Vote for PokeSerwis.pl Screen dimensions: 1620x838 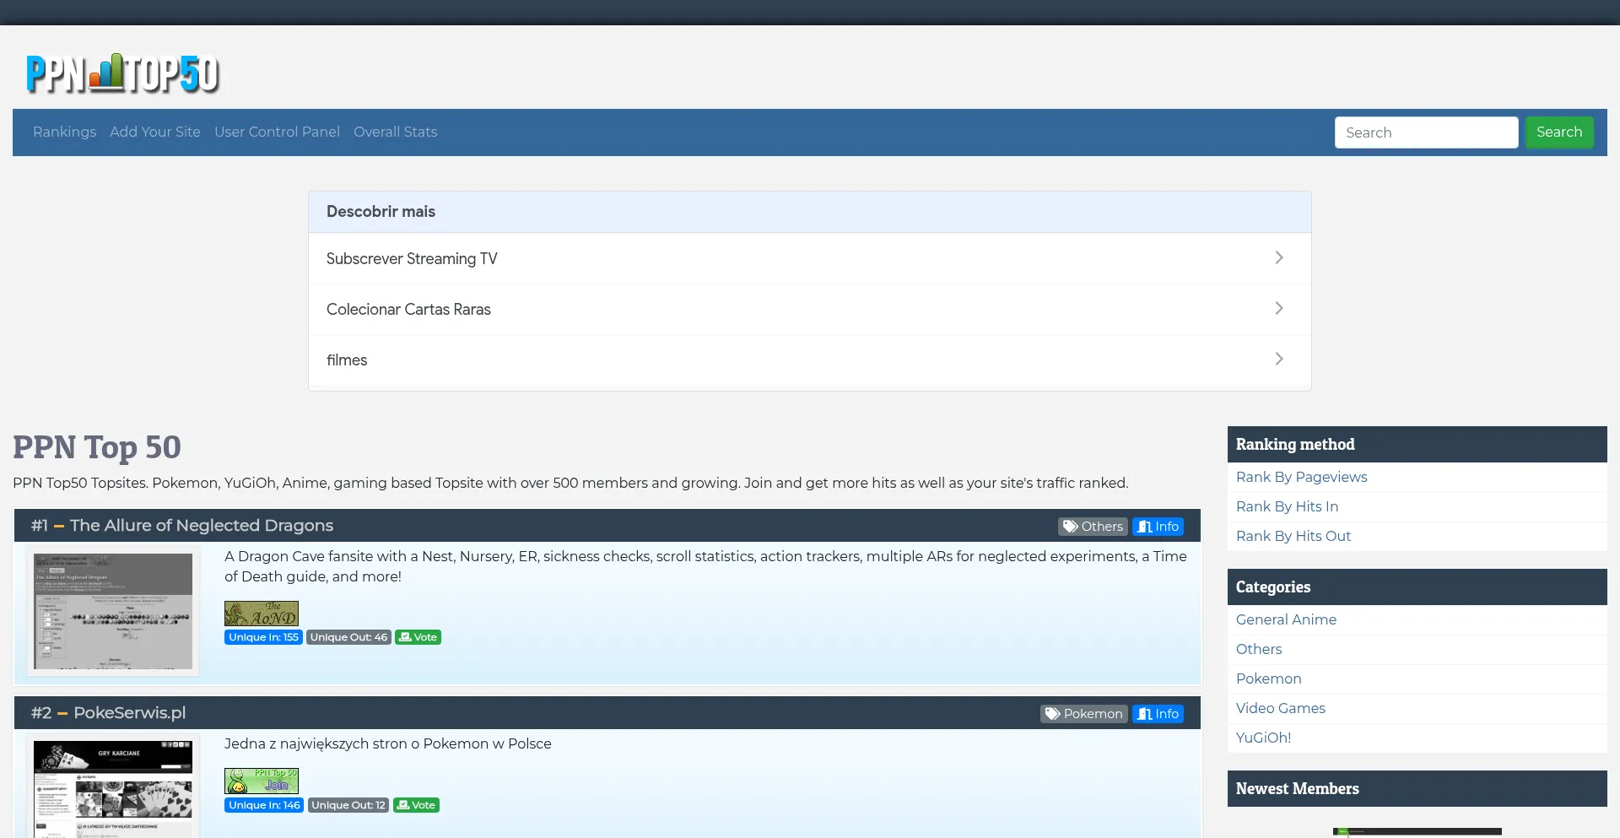click(416, 805)
